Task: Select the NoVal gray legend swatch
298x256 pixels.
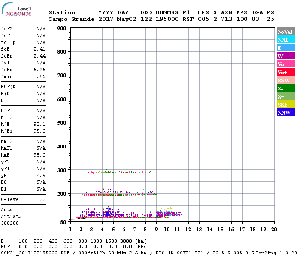Action: tap(286, 32)
